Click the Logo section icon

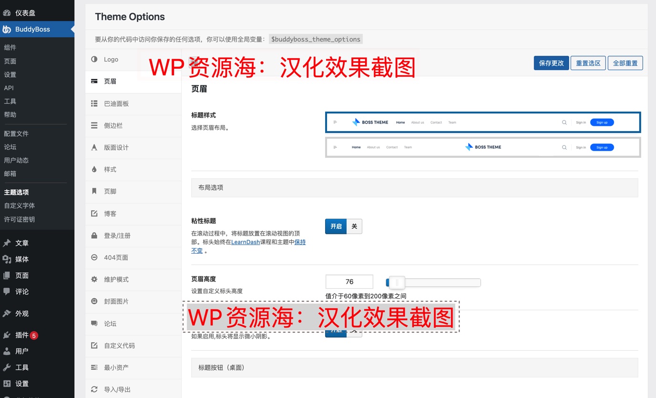(x=94, y=59)
